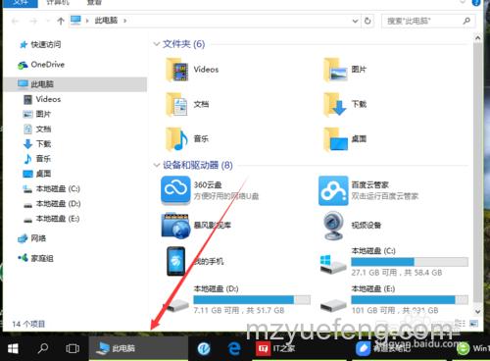Select the 百度云管家 icon
This screenshot has width=490, height=361.
333,190
